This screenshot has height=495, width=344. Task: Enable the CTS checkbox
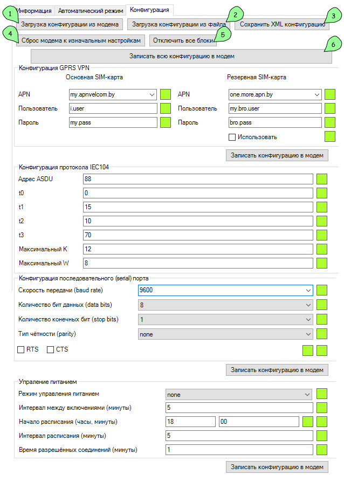click(x=50, y=349)
